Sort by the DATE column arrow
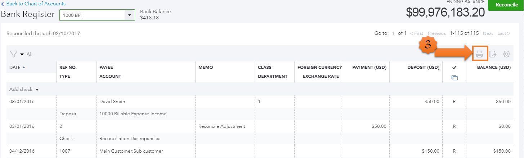Viewport: 524px width, 158px height. coord(24,68)
